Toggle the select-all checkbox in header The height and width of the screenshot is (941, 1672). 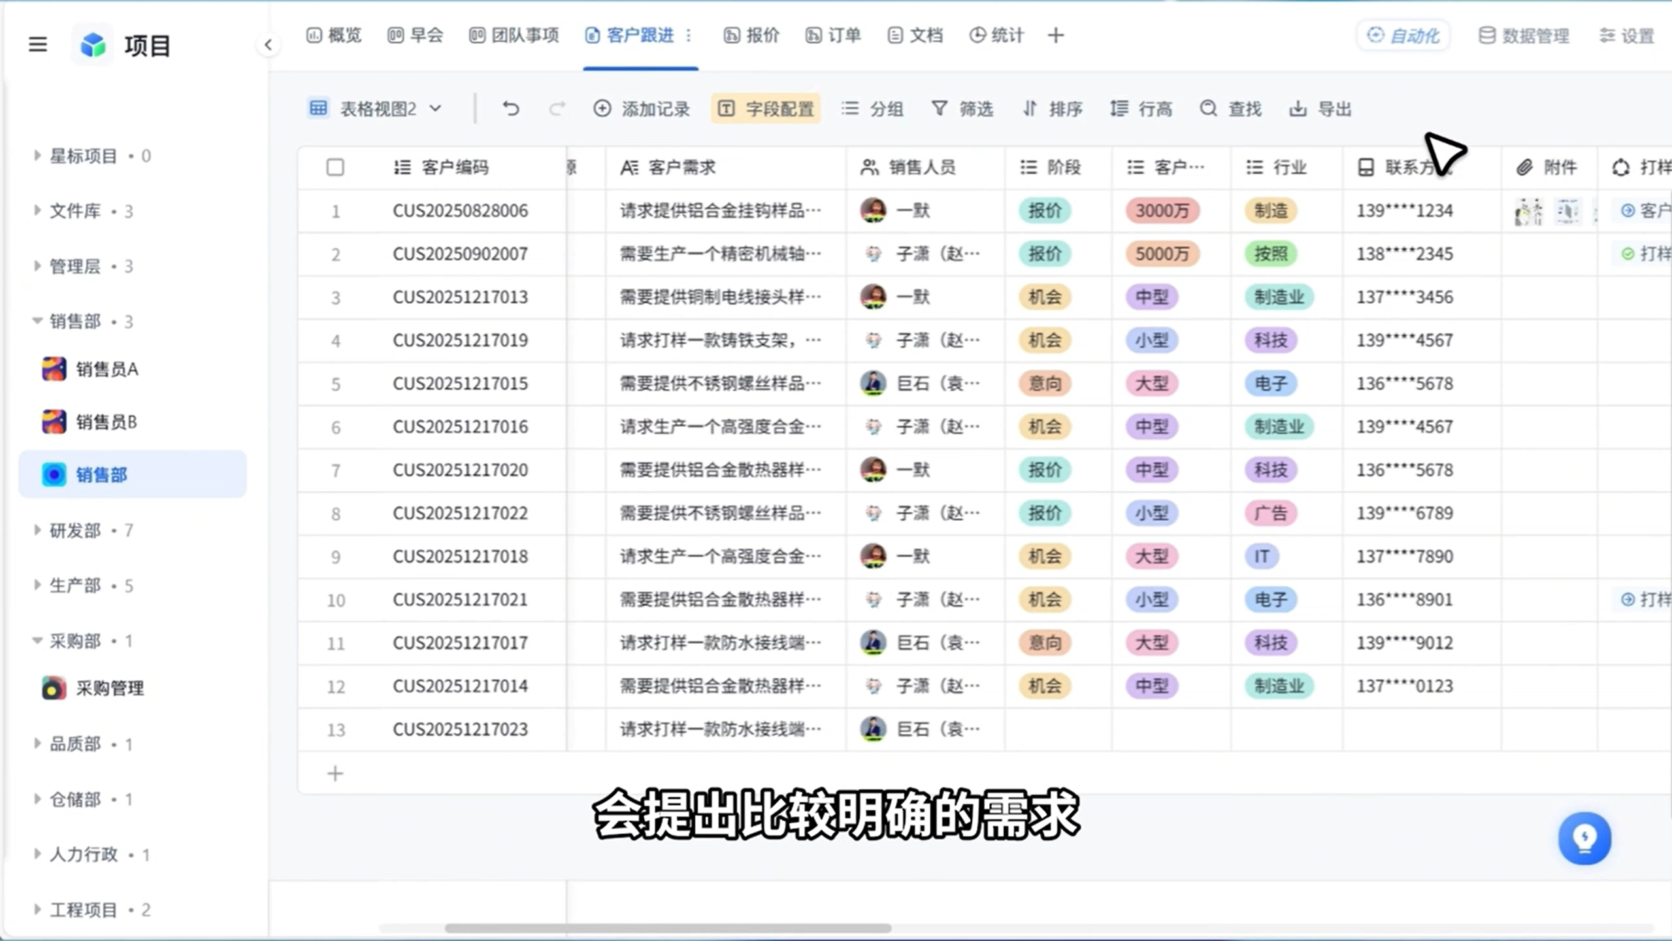click(x=335, y=167)
